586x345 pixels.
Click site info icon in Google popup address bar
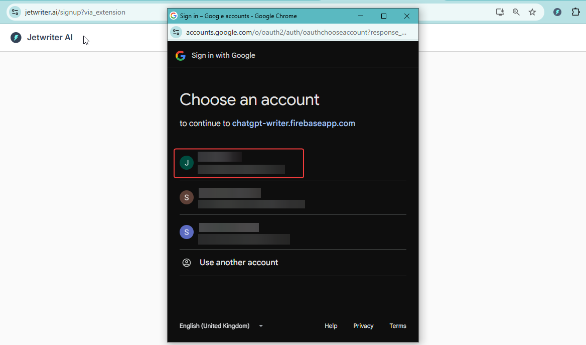[176, 32]
